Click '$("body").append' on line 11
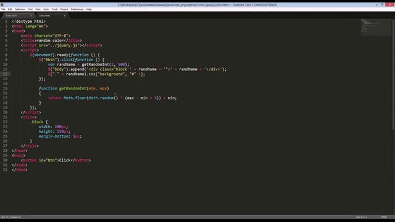 [66, 69]
